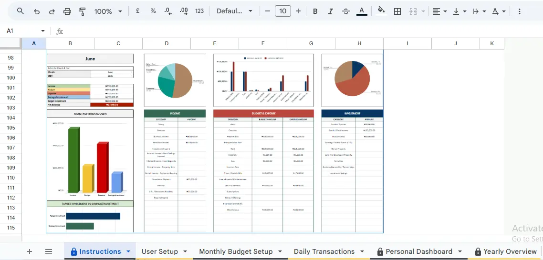Open Personal Dashboard tab dropdown arrow
The image size is (543, 260).
pyautogui.click(x=460, y=251)
